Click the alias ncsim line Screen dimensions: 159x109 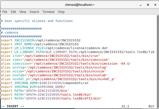(x=53, y=71)
